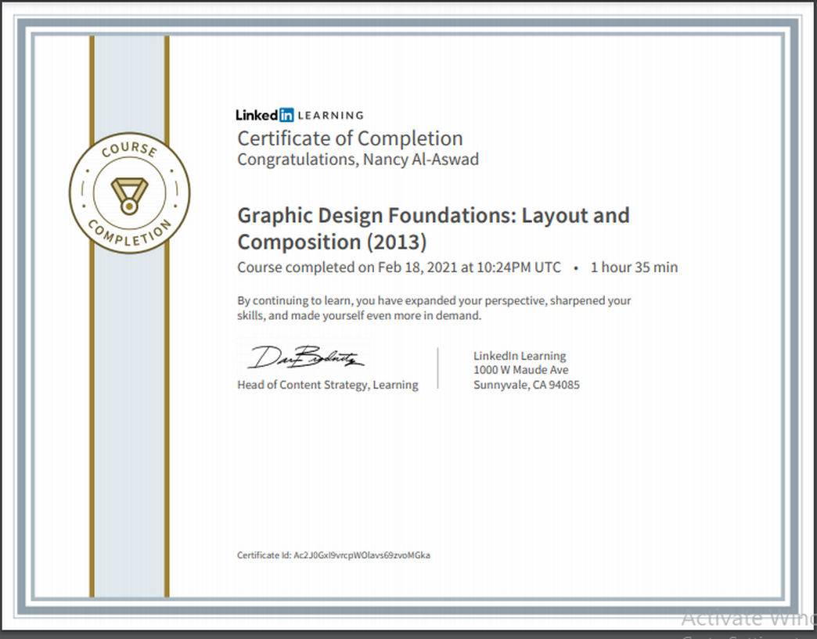Screen dimensions: 817x639
Task: Select the Certificate Id text link
Action: (334, 555)
